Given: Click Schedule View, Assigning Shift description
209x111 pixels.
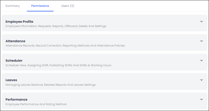Looking at the screenshot, I should click(x=58, y=65).
